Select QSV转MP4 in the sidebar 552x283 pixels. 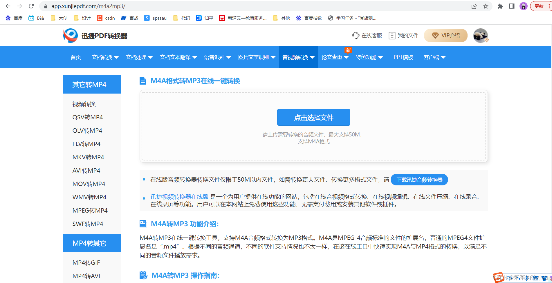(x=88, y=117)
